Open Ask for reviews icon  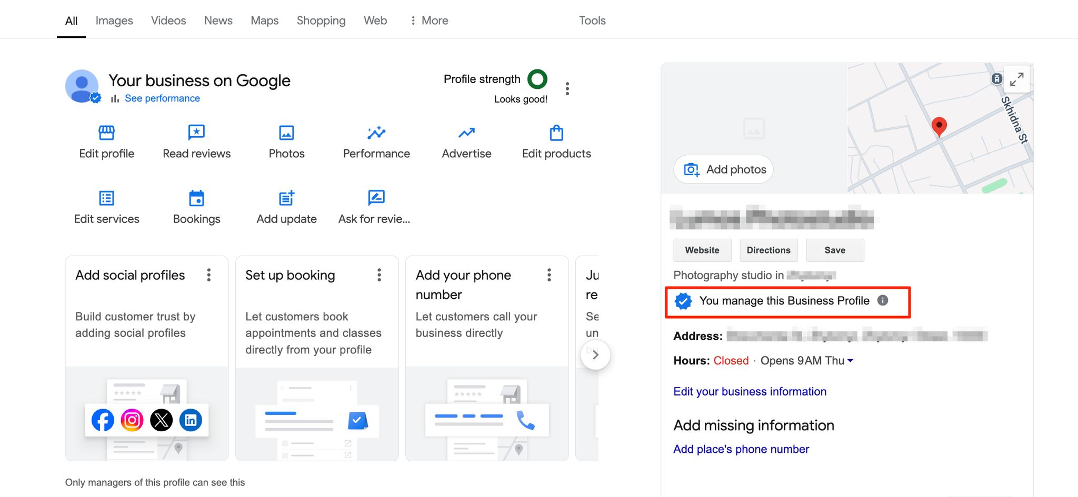point(376,198)
